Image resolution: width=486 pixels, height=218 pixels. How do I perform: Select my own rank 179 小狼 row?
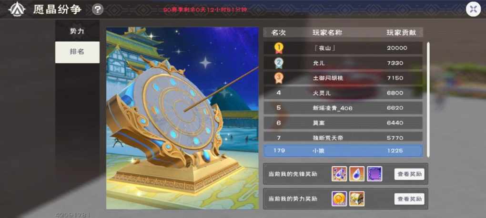pos(343,151)
